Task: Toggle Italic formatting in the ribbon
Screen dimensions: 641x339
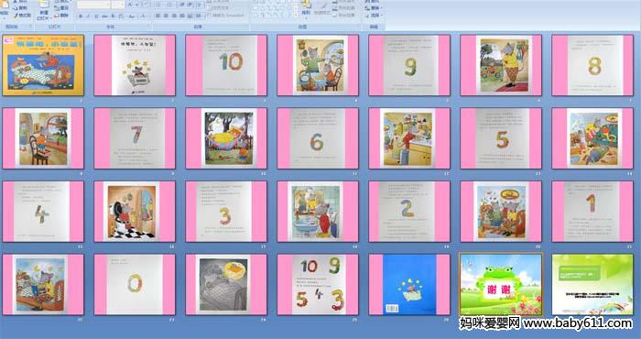Action: click(x=88, y=16)
